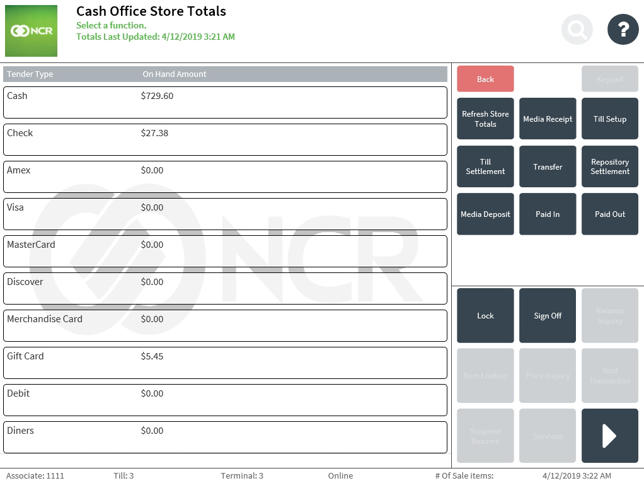The image size is (644, 483).
Task: Click the help question mark icon
Action: coord(623,29)
